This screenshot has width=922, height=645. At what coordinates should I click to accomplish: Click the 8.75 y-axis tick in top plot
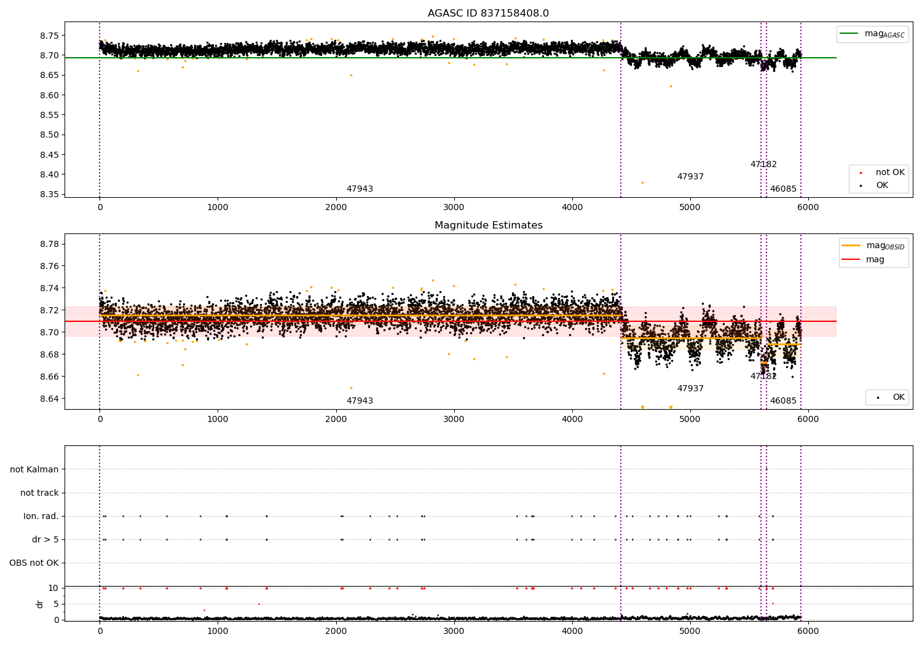click(x=49, y=36)
